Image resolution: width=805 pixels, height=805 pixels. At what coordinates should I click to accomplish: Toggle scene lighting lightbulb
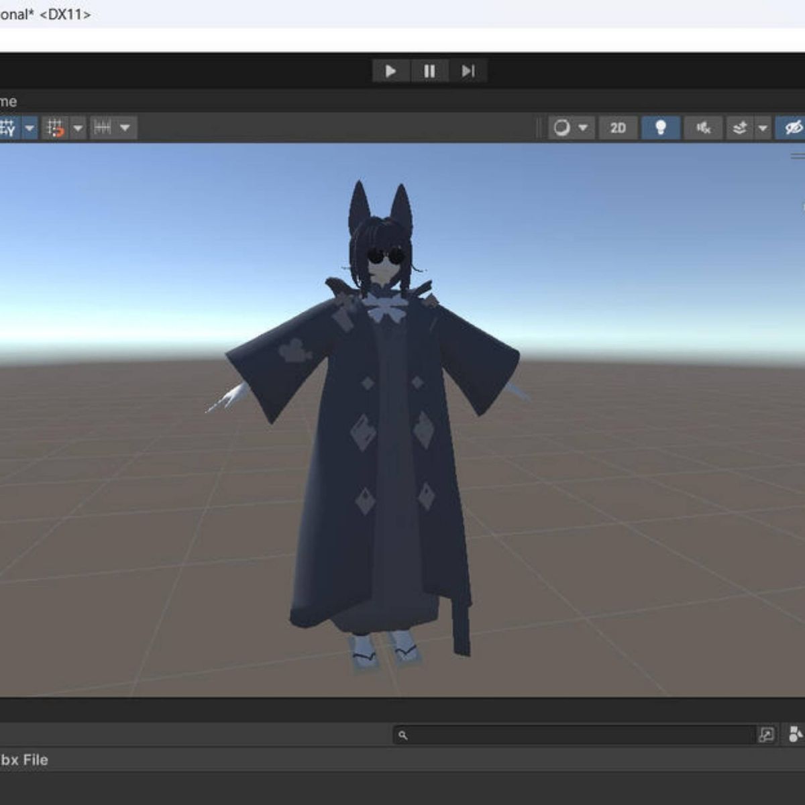tap(661, 127)
